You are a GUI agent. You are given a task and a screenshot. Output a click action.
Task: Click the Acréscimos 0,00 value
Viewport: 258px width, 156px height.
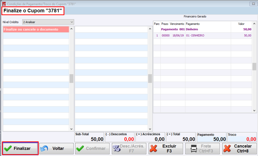[159, 139]
